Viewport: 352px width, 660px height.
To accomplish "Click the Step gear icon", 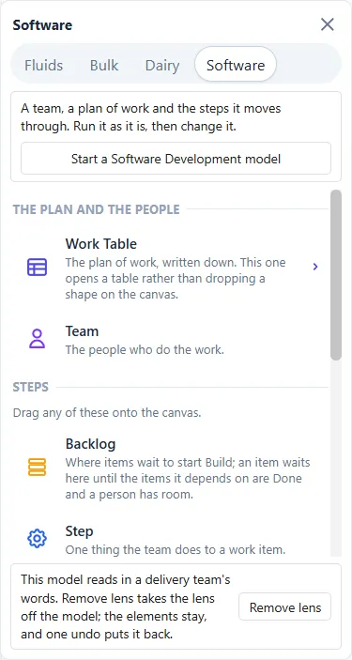I will click(37, 538).
